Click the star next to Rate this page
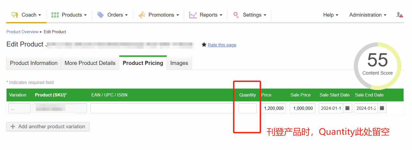Image resolution: width=412 pixels, height=150 pixels. pyautogui.click(x=204, y=45)
